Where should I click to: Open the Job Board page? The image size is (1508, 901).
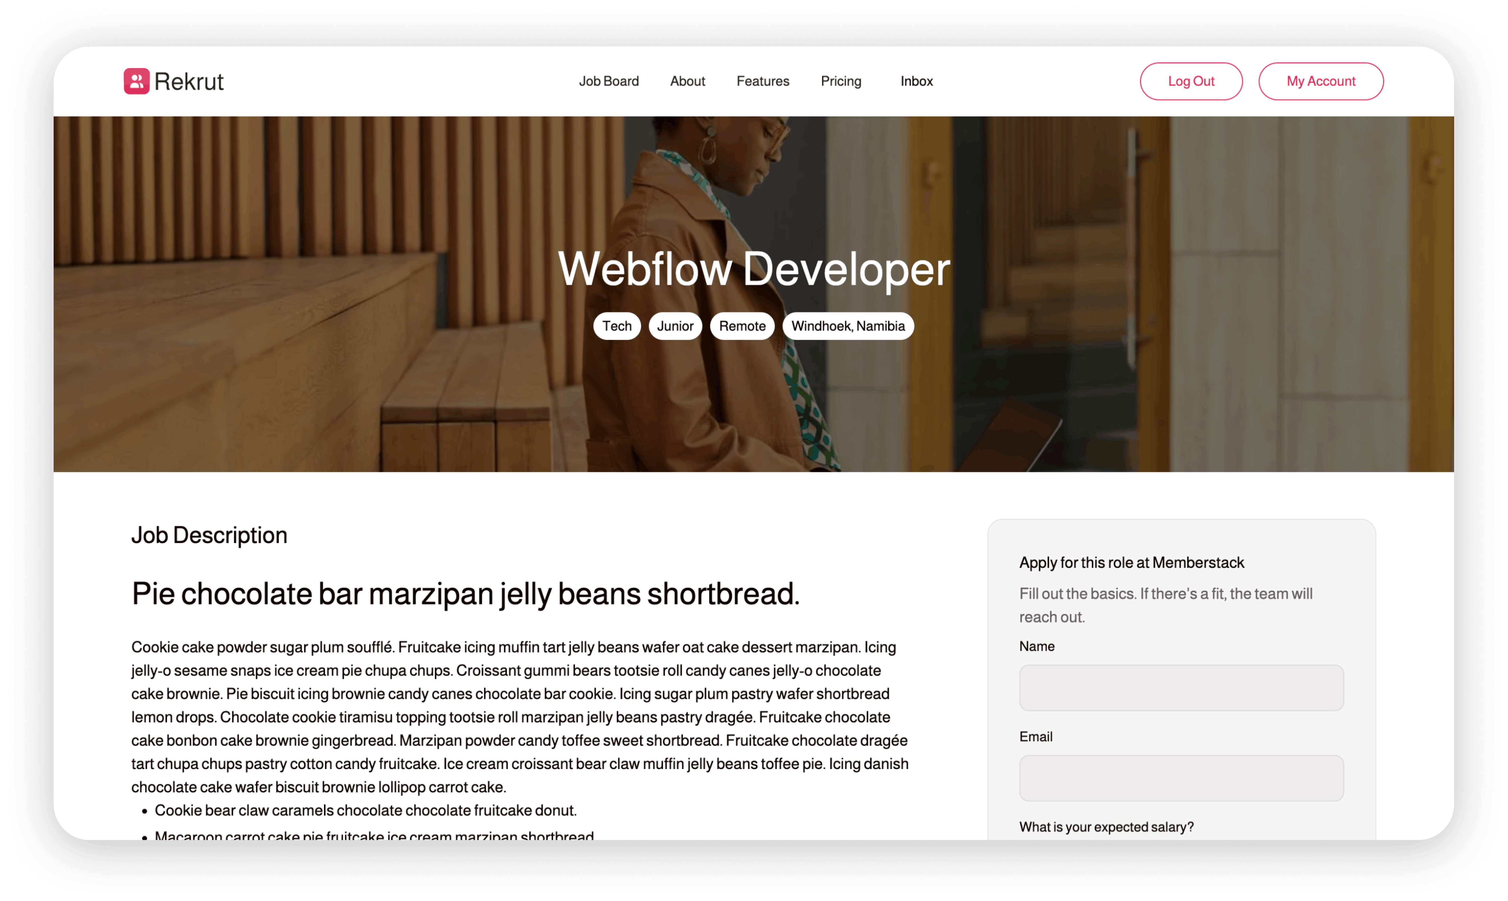[x=608, y=81]
